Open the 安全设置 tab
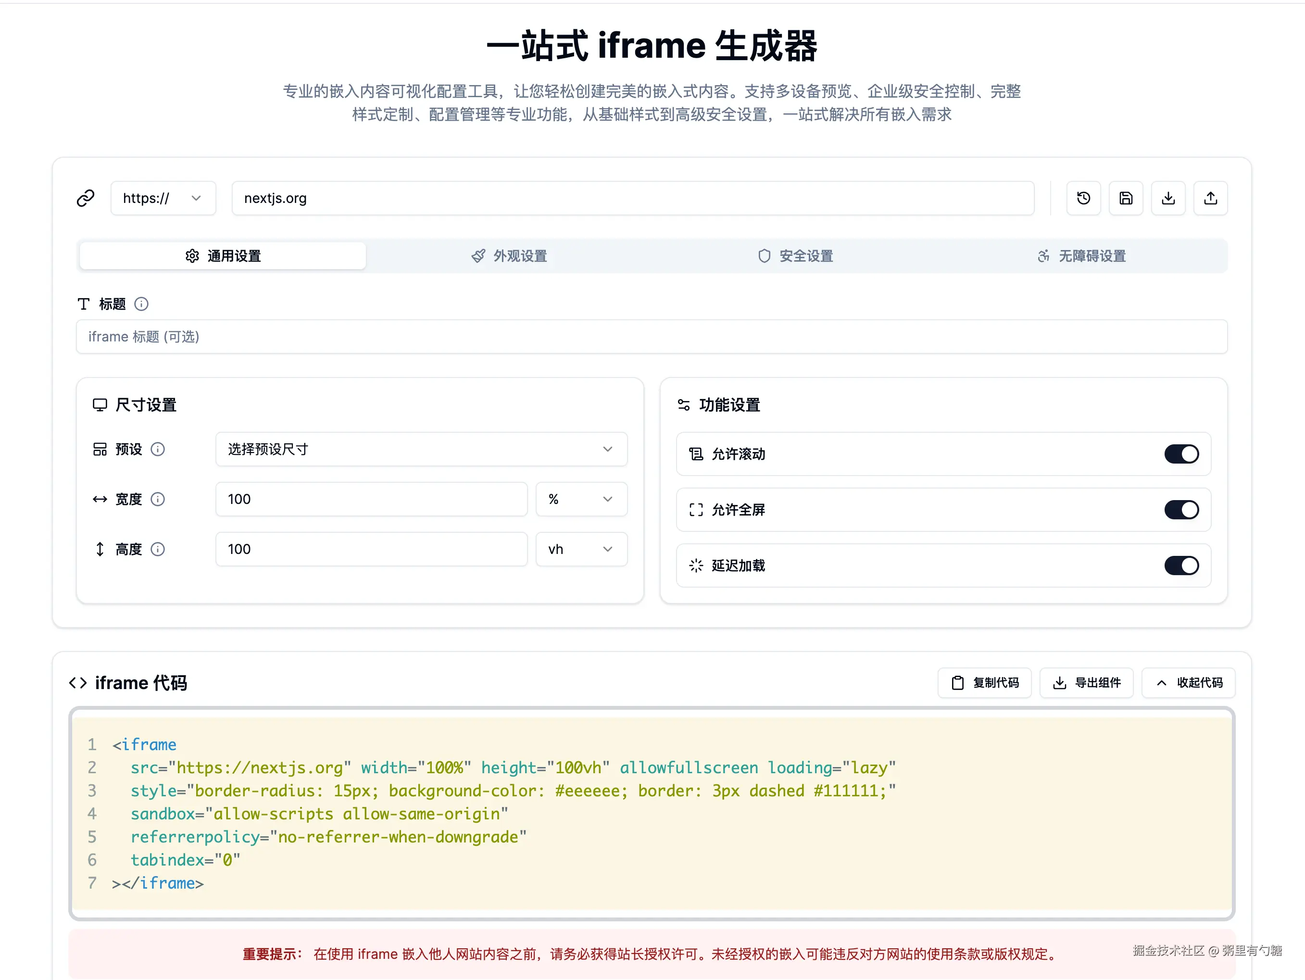1305x980 pixels. pos(795,256)
